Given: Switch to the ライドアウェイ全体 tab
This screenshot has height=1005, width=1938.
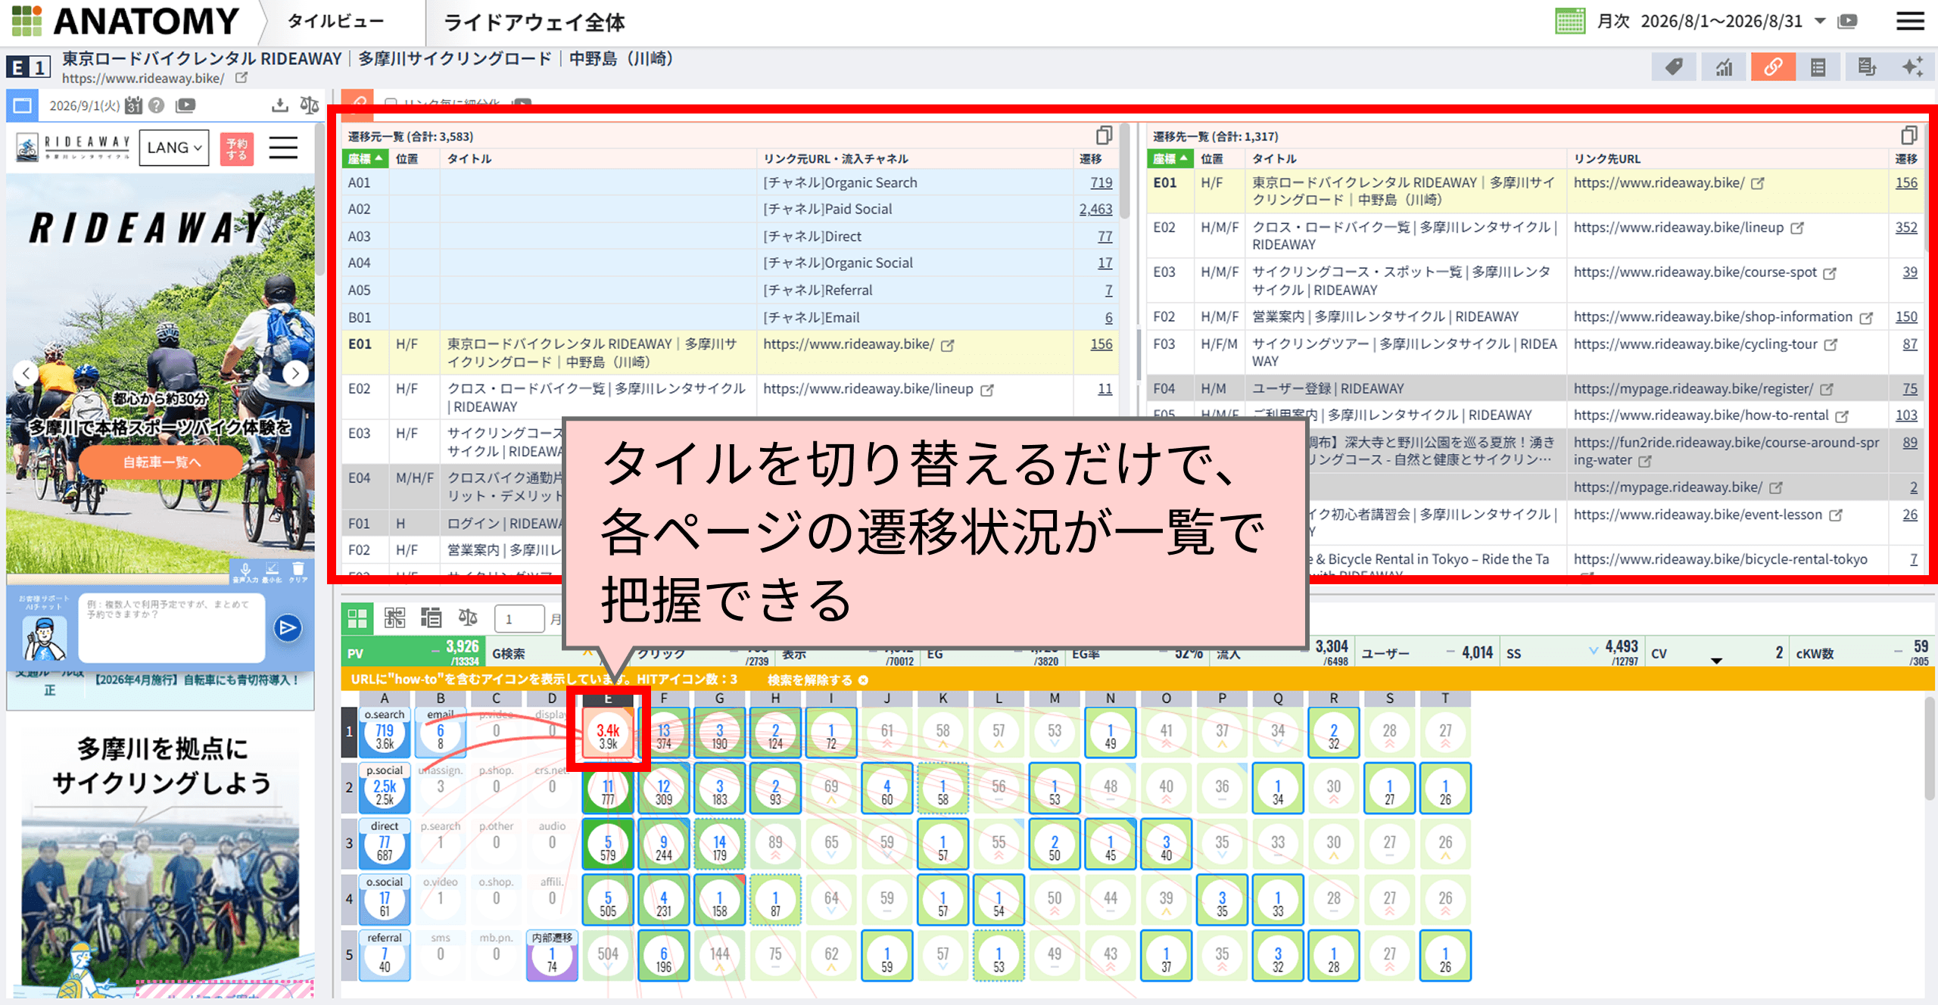Looking at the screenshot, I should point(534,22).
